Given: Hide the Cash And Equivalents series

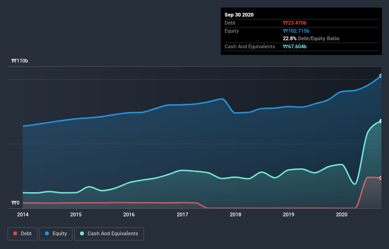Looking at the screenshot, I should pos(109,233).
